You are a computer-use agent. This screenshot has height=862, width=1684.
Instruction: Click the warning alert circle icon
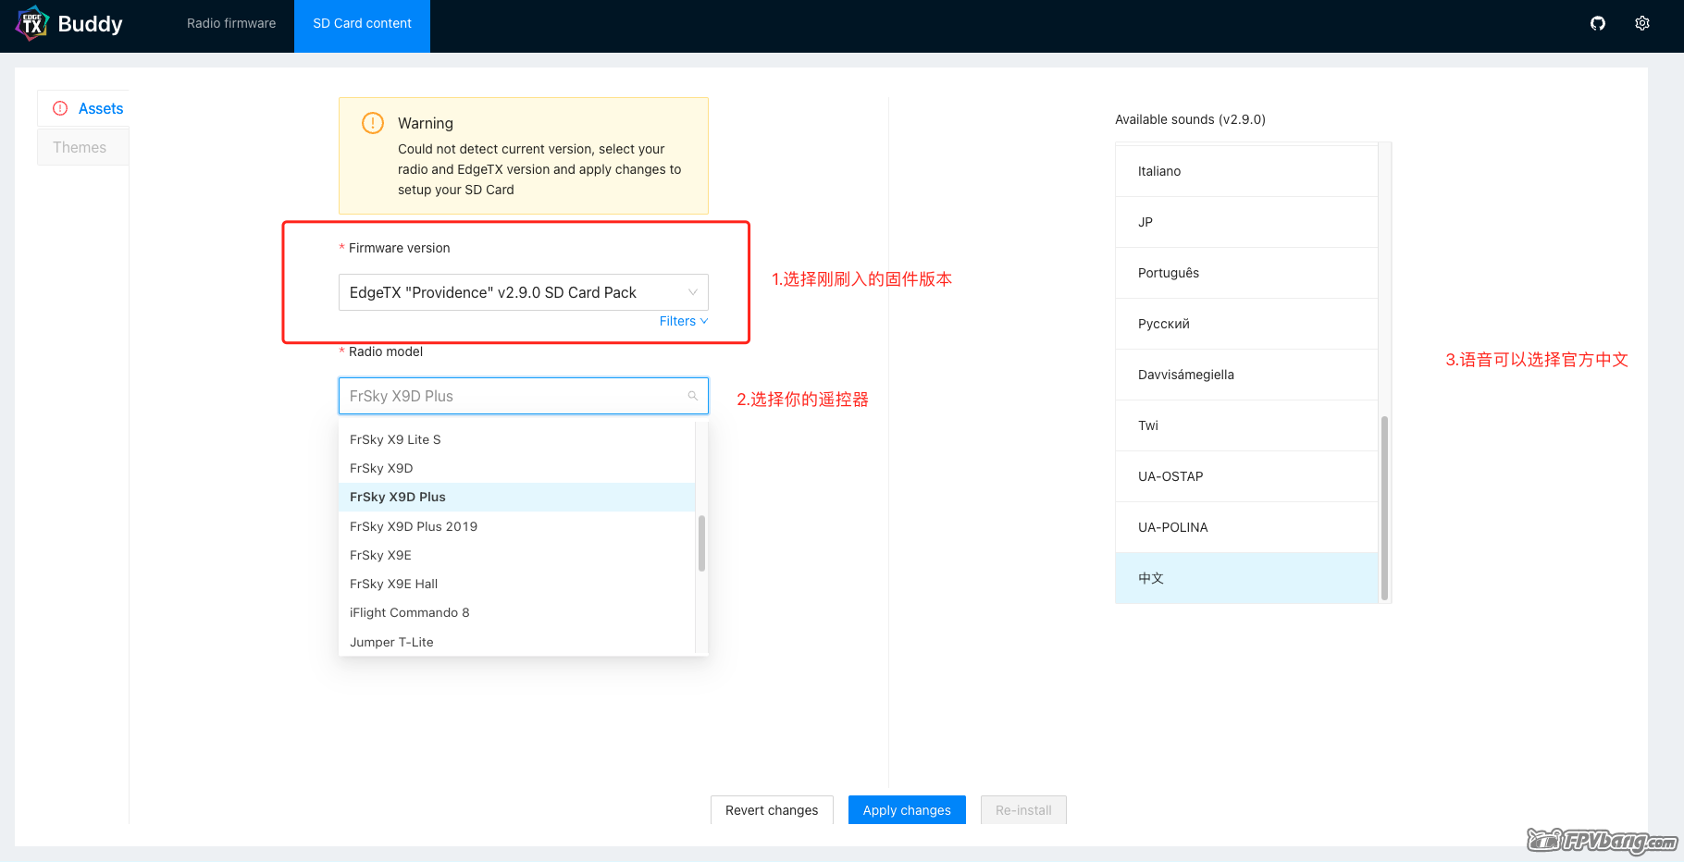373,123
